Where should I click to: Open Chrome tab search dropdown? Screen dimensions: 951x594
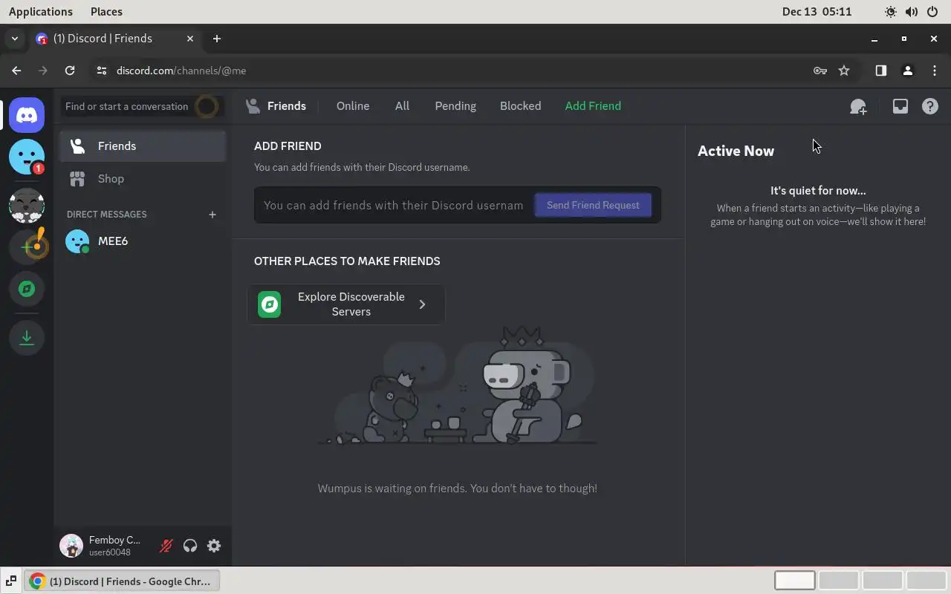click(x=15, y=39)
